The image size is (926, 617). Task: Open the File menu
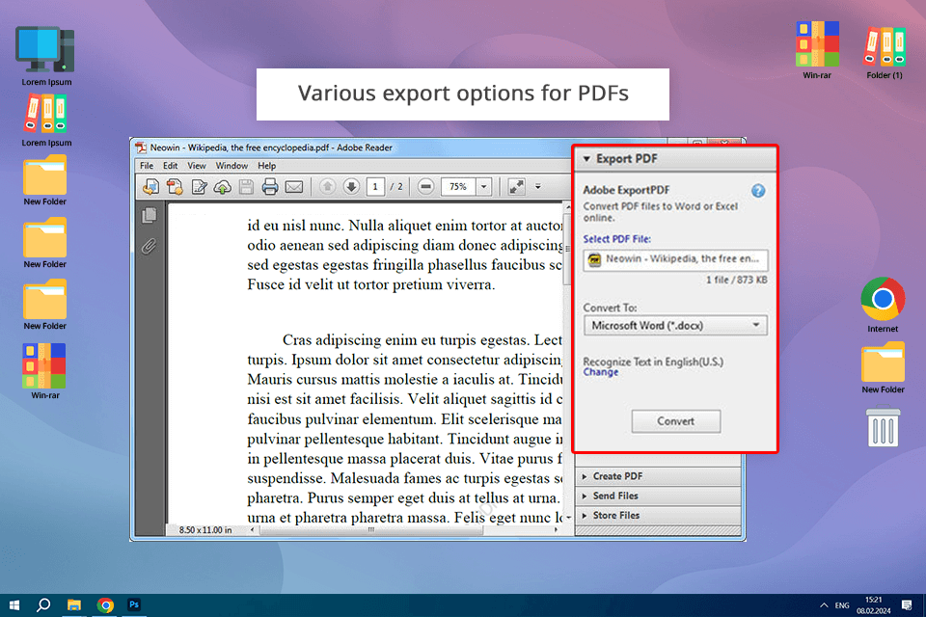(147, 166)
